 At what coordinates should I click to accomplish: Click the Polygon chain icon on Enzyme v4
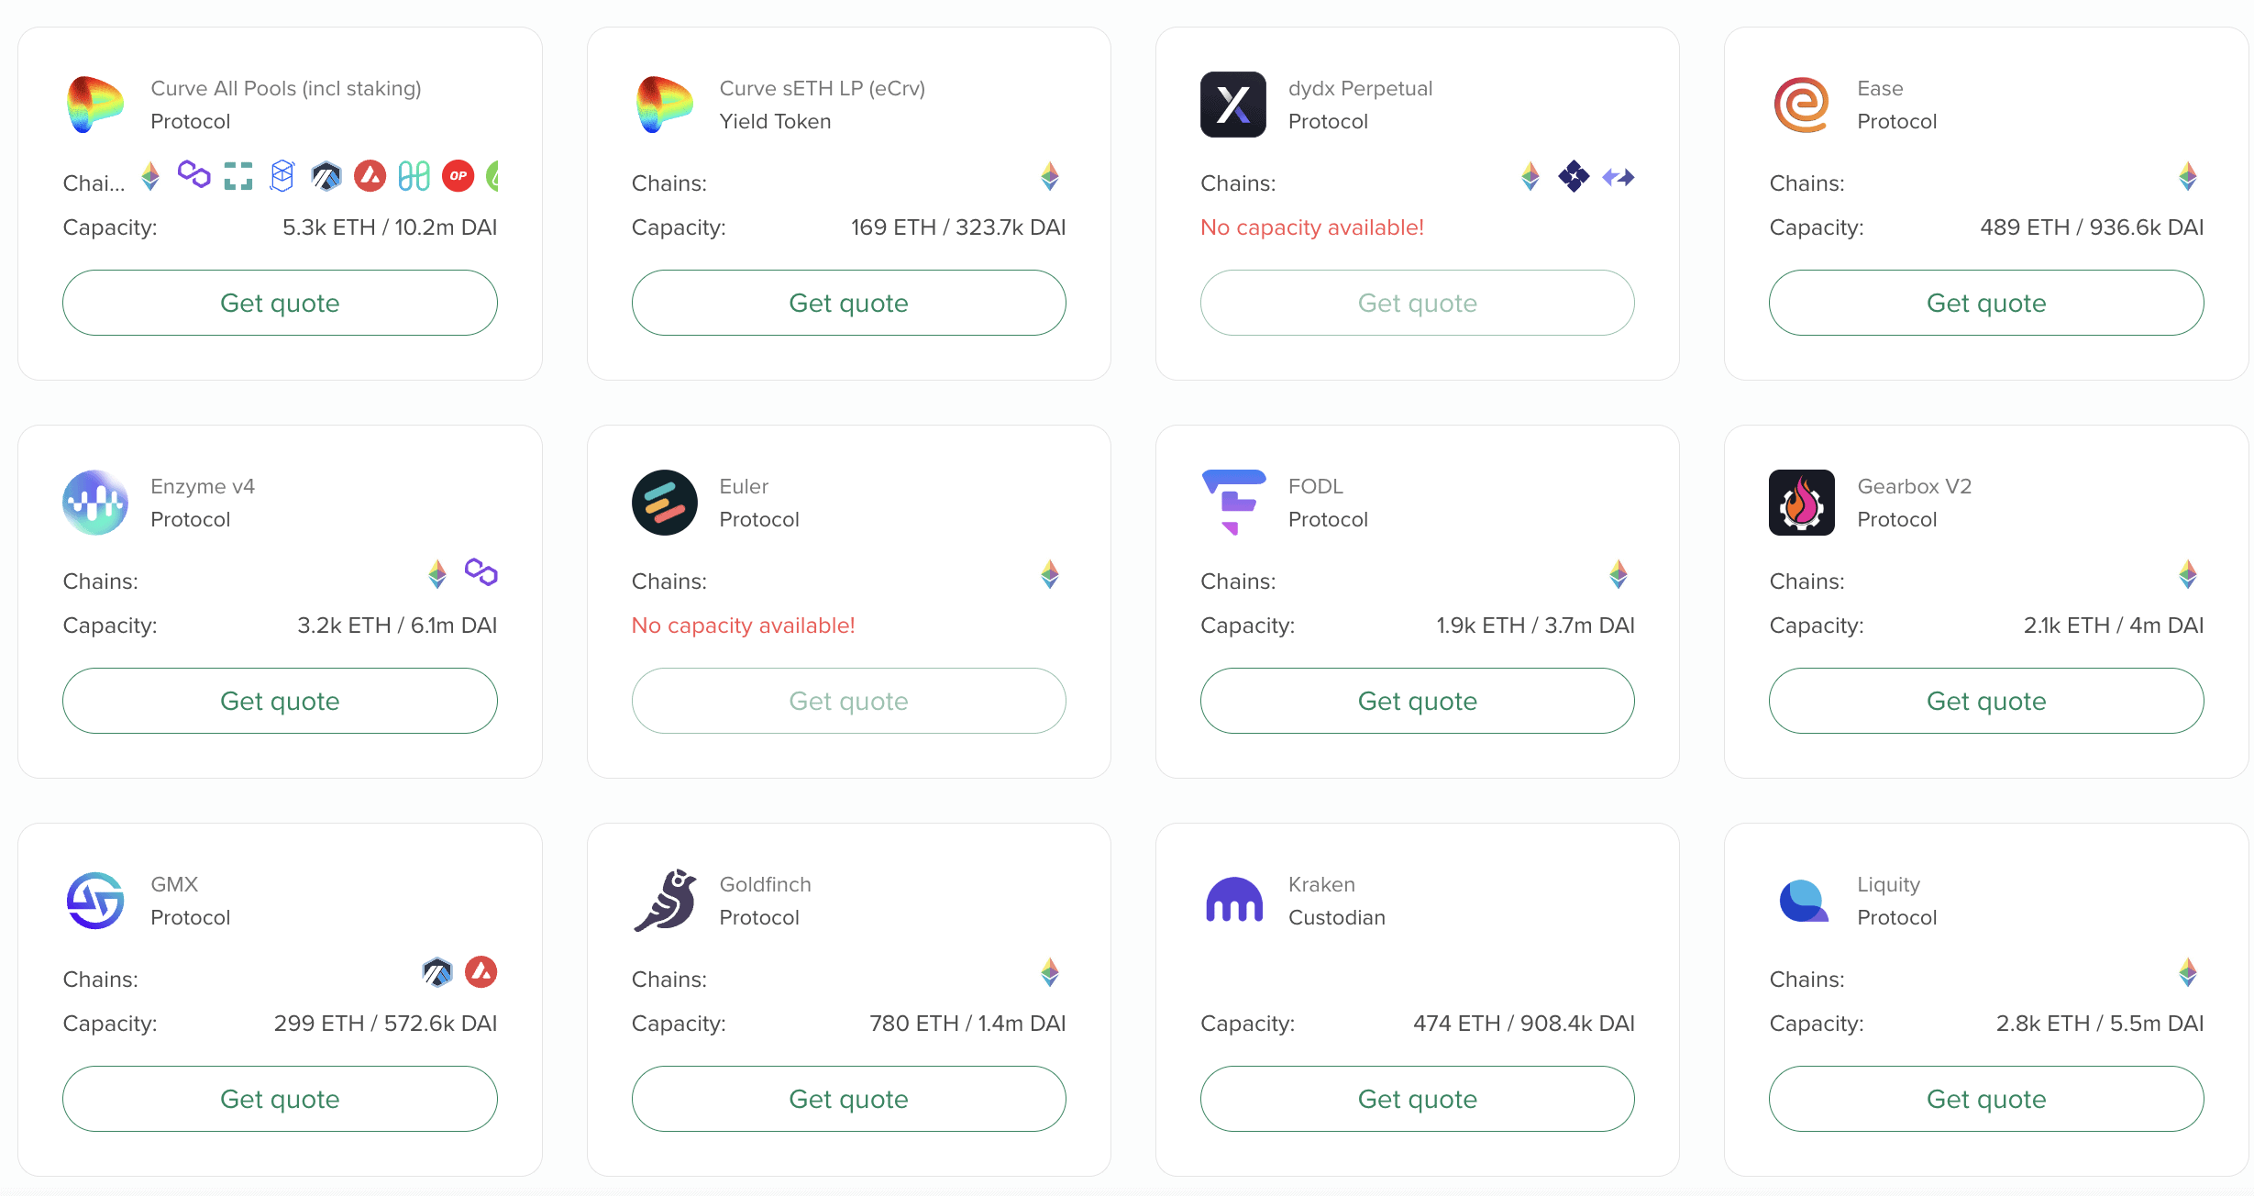pyautogui.click(x=481, y=573)
